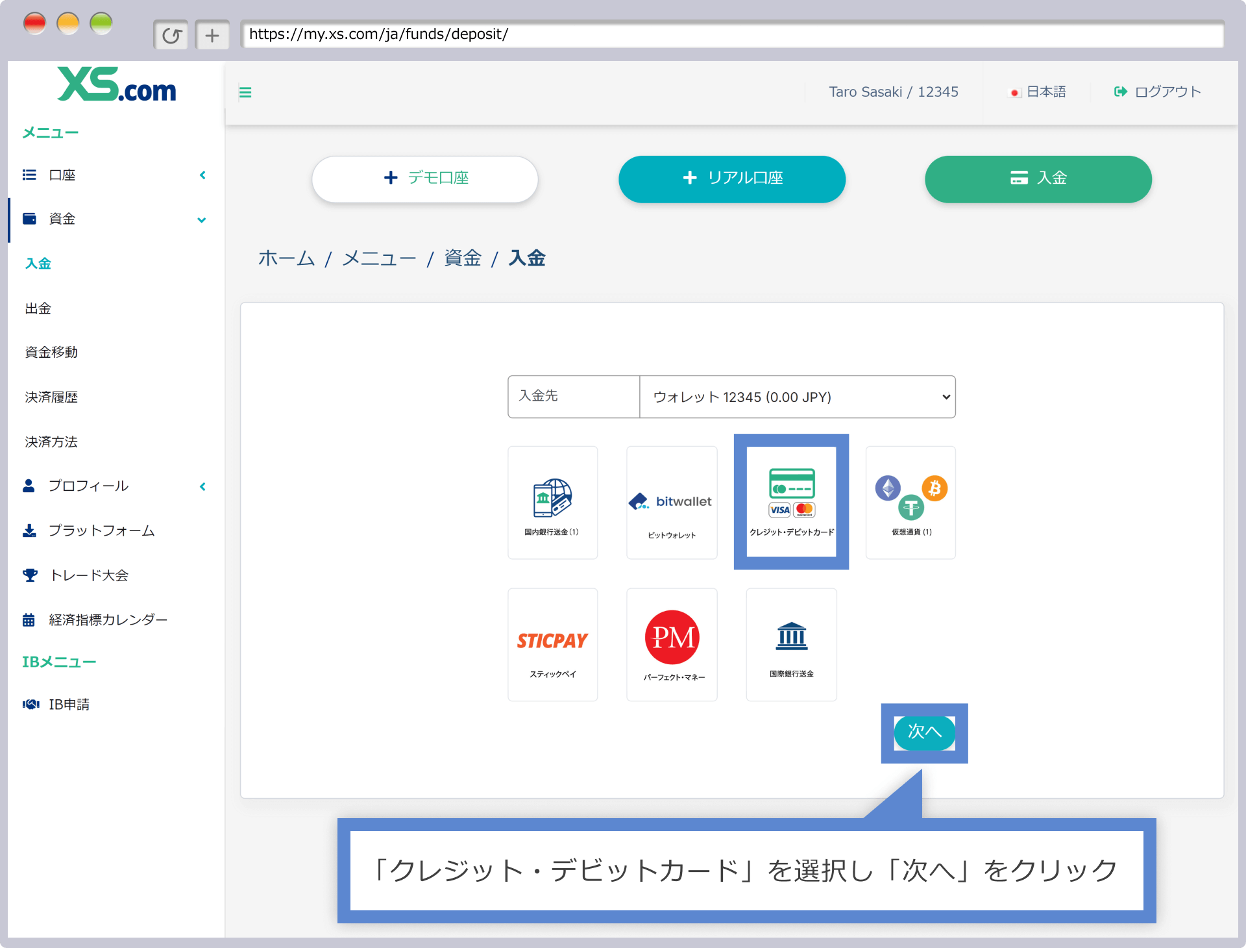
Task: Open トレード大会 menu item
Action: coord(89,575)
